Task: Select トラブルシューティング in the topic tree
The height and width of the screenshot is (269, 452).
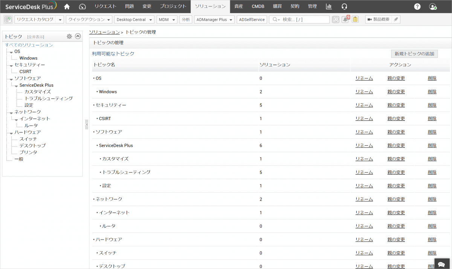Action: 49,99
